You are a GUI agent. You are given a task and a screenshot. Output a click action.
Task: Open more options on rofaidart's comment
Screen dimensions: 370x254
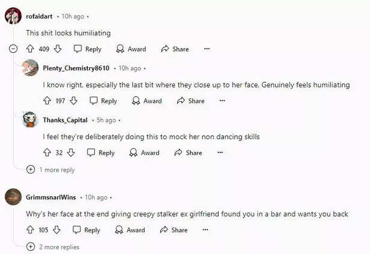tap(207, 49)
